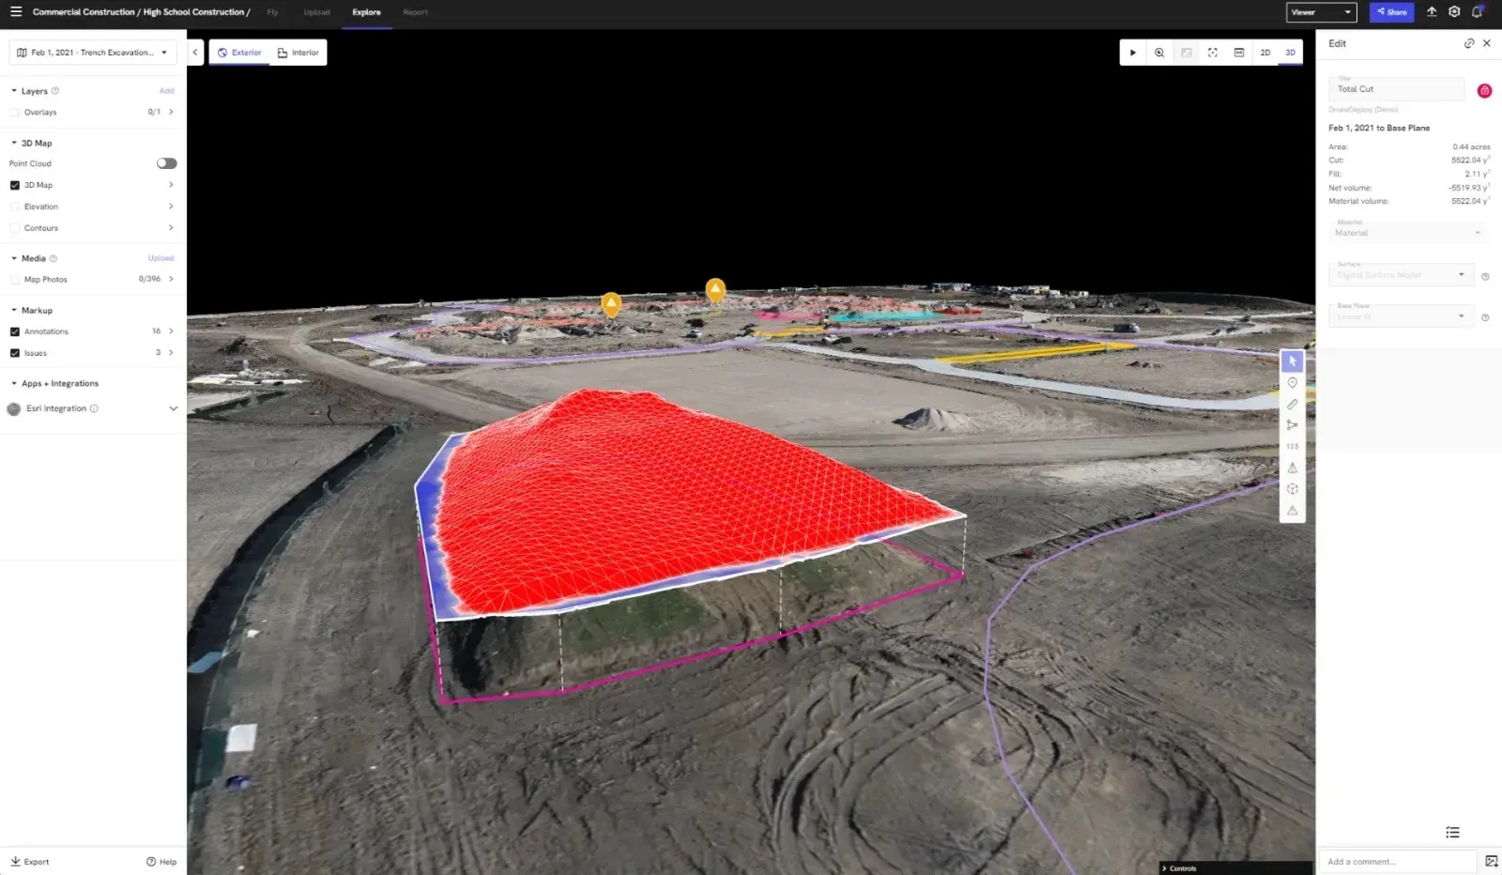Enable the Contours layer checkbox

pyautogui.click(x=15, y=228)
